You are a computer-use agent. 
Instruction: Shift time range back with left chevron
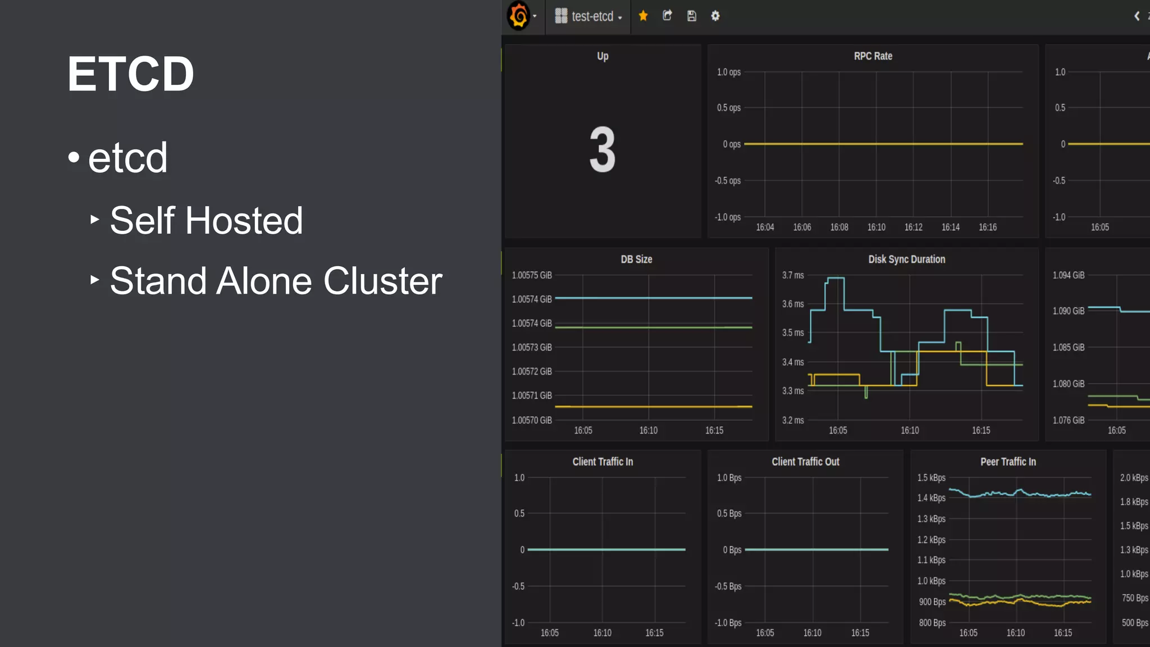1137,16
